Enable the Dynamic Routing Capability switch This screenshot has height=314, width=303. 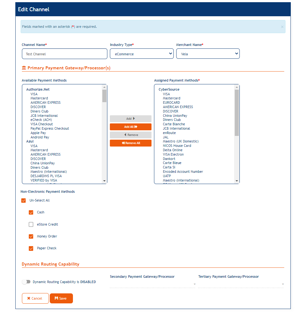click(x=26, y=282)
